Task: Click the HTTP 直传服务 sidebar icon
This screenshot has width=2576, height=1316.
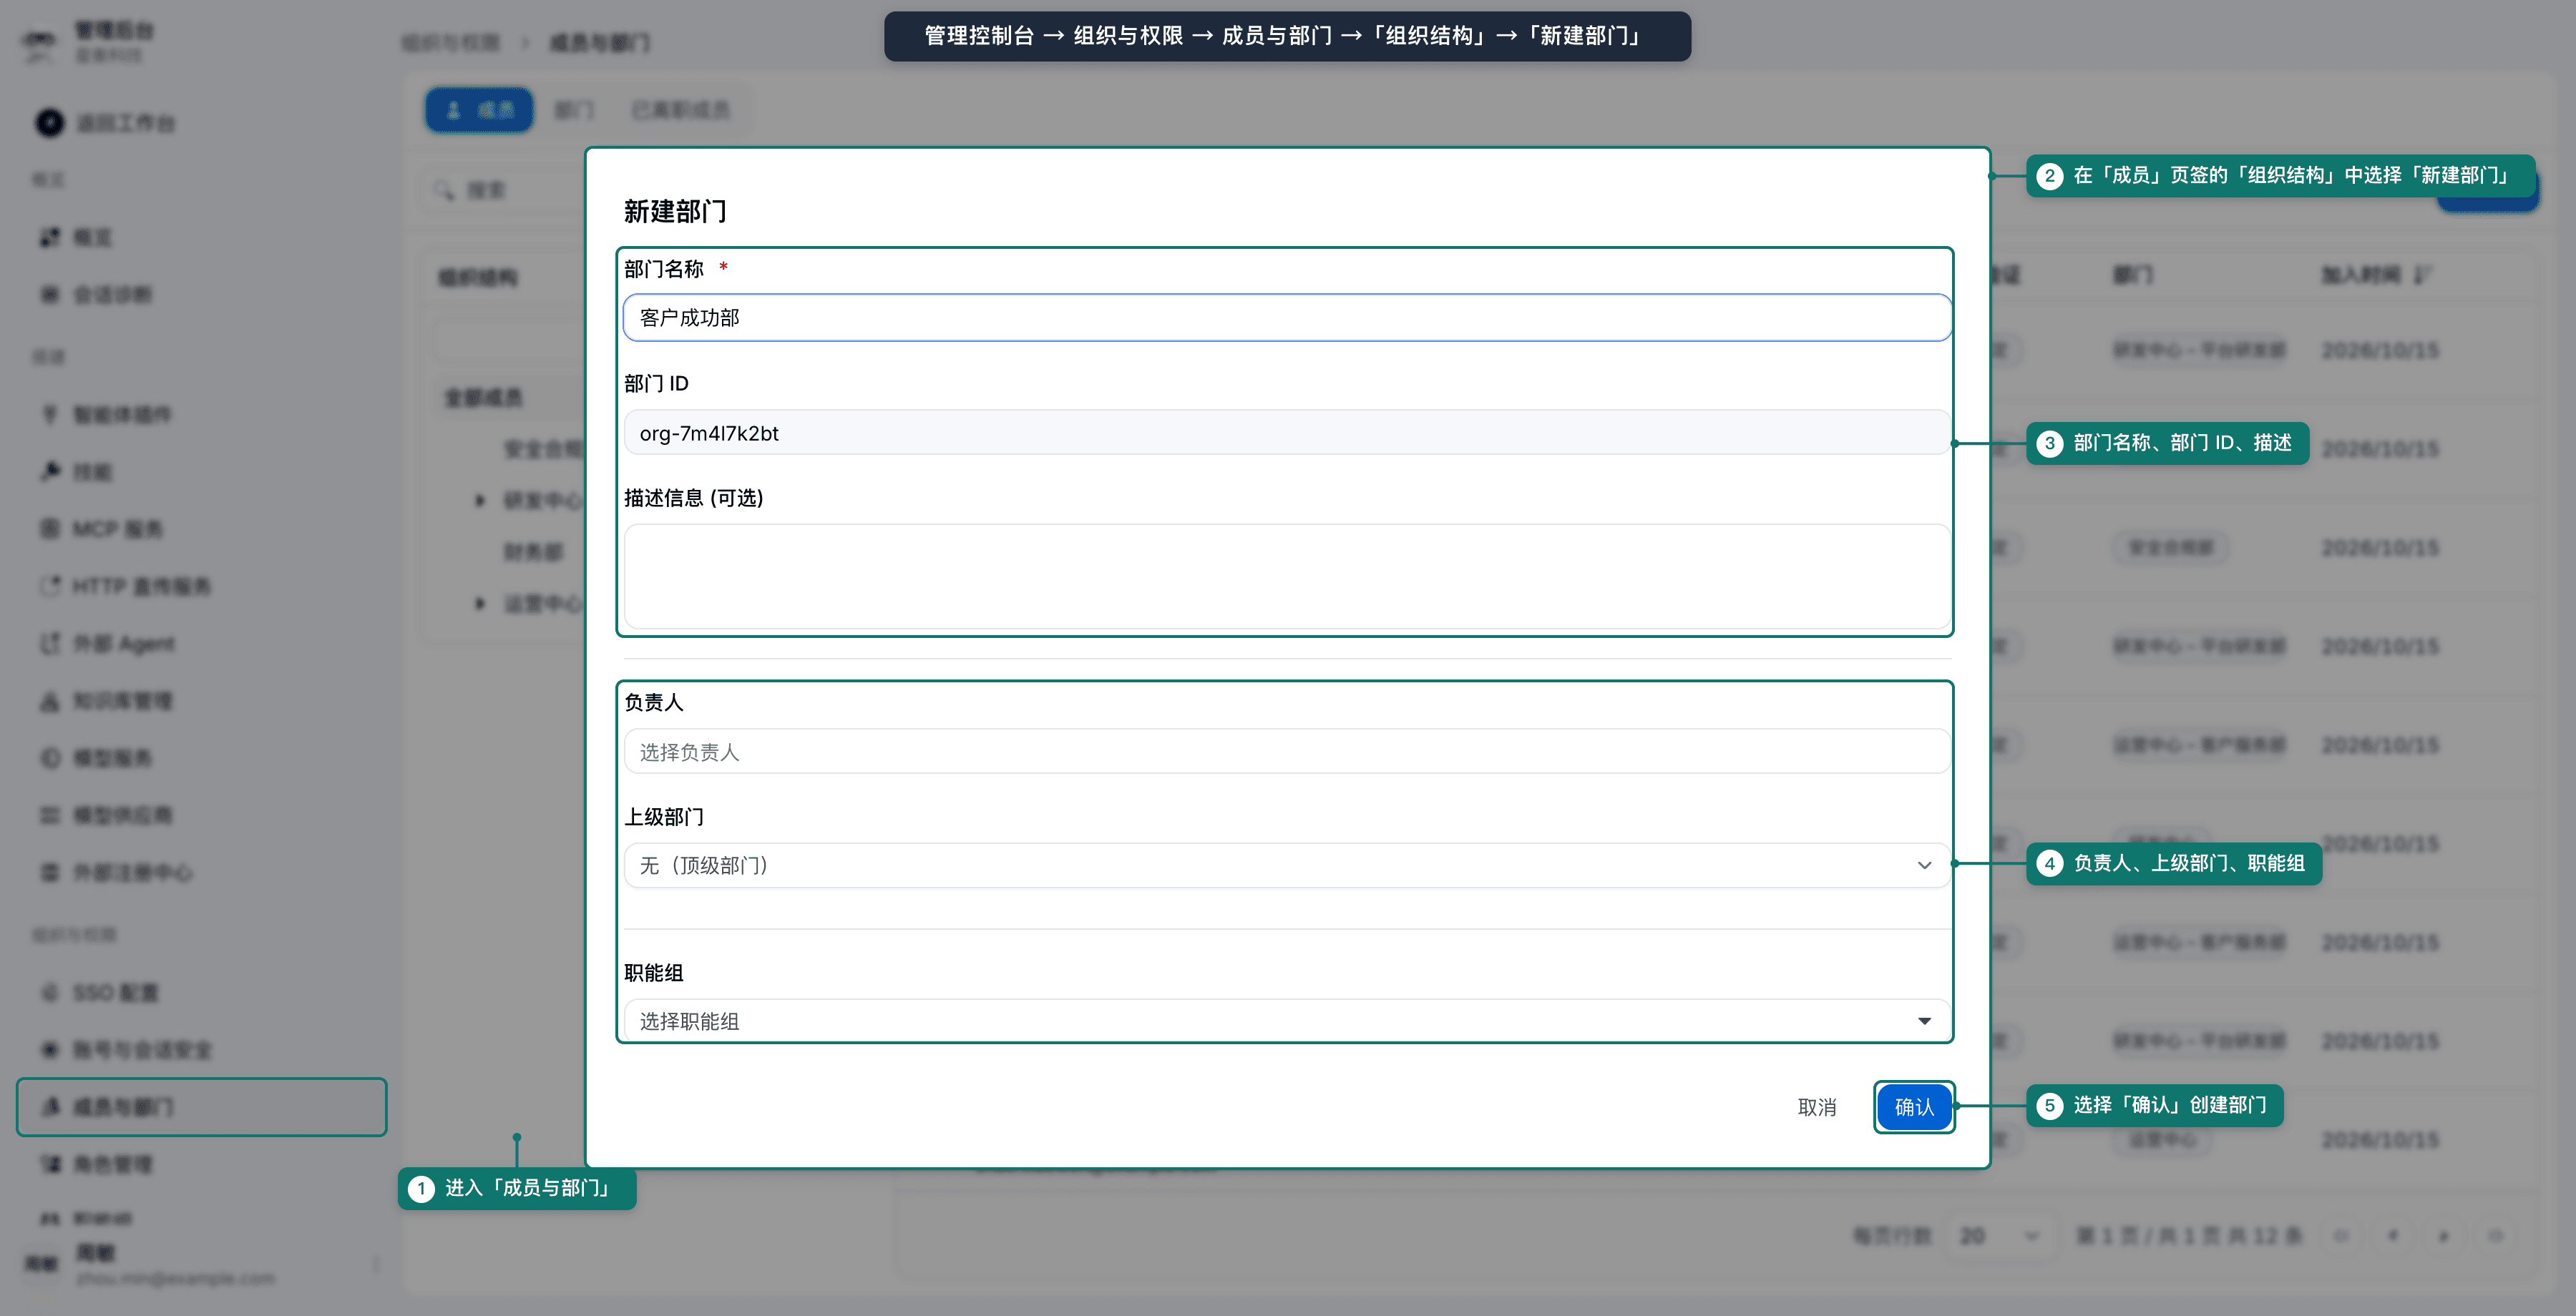Action: pyautogui.click(x=50, y=586)
